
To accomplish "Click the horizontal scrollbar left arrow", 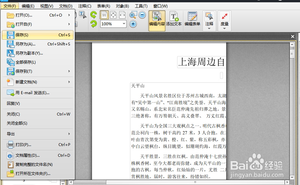I will click(x=71, y=182).
